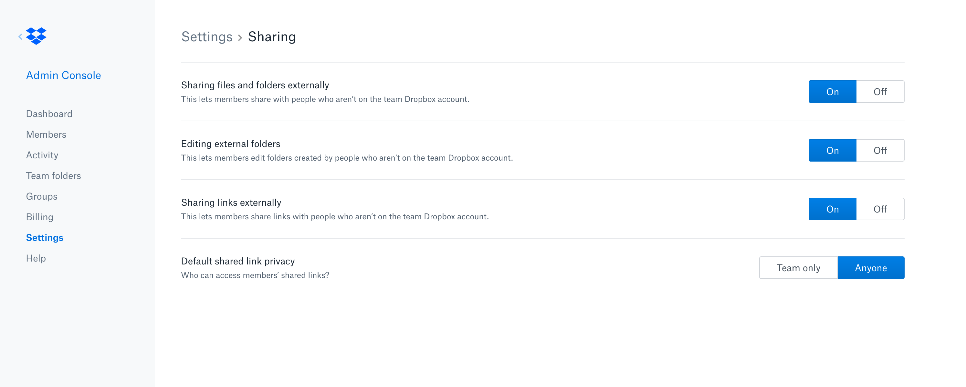Open the Dashboard section
The image size is (966, 387).
coord(49,114)
